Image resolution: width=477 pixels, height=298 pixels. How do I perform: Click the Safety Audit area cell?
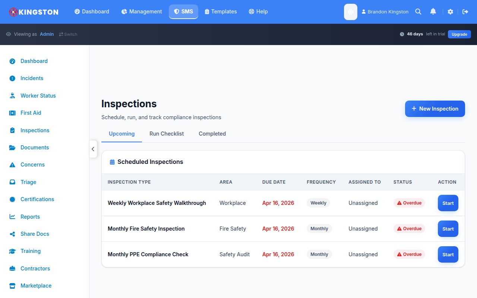(234, 254)
